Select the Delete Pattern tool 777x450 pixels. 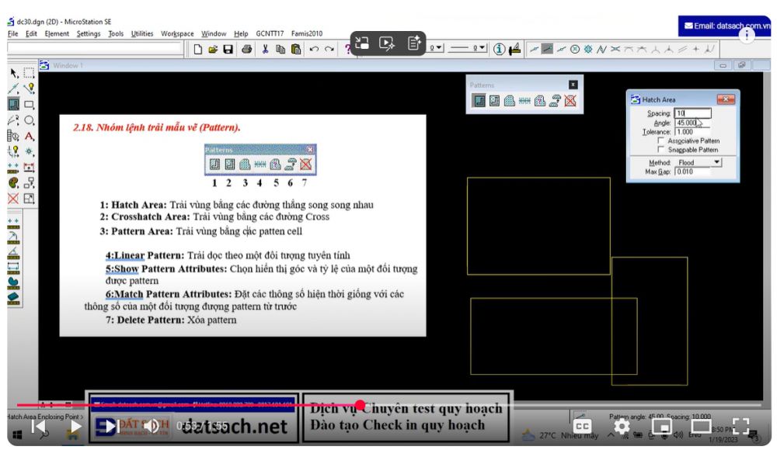coord(570,99)
